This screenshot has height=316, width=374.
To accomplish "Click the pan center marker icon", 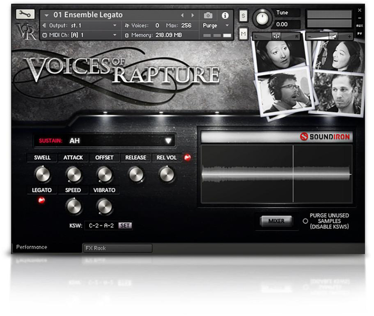I will pos(276,36).
